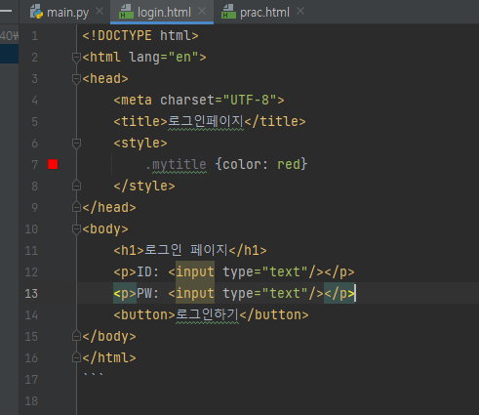Viewport: 479px width, 415px height.
Task: Click the lang="en" attribute text
Action: [x=164, y=58]
